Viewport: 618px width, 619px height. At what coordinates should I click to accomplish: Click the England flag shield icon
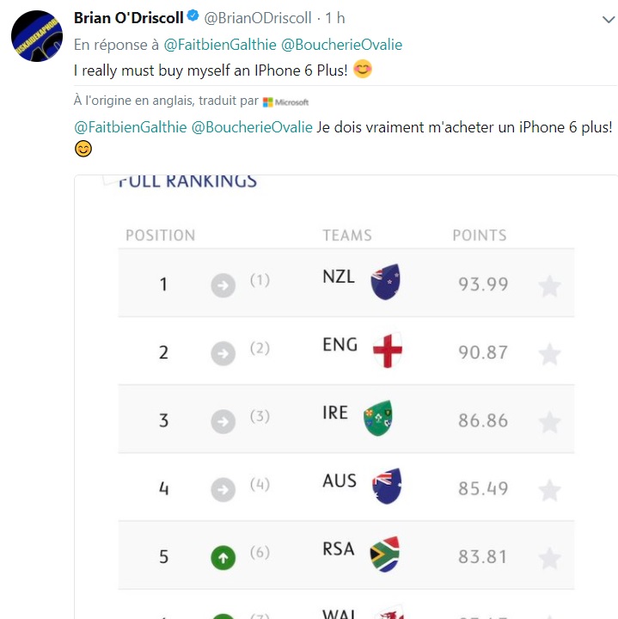pos(387,350)
